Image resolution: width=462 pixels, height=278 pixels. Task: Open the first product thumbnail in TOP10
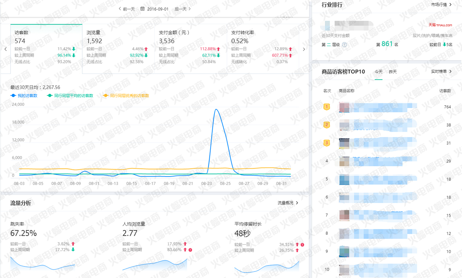344,107
